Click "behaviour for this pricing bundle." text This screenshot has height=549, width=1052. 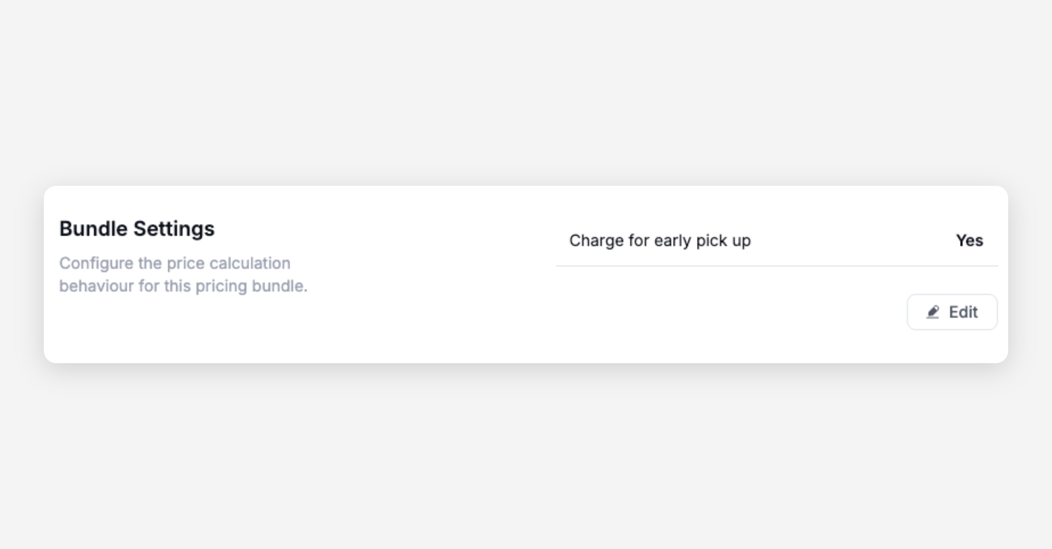(x=183, y=286)
